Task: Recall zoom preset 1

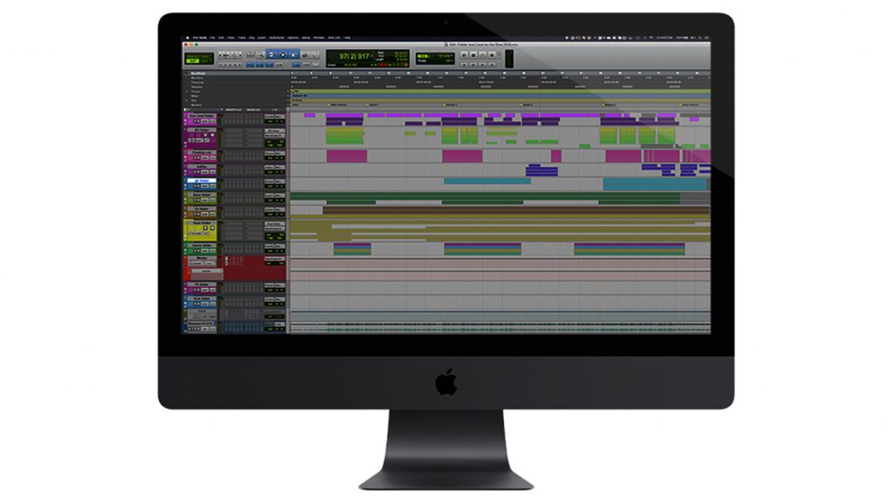Action: [221, 65]
